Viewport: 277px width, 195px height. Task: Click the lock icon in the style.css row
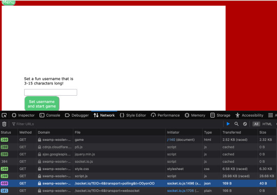[x=39, y=169]
